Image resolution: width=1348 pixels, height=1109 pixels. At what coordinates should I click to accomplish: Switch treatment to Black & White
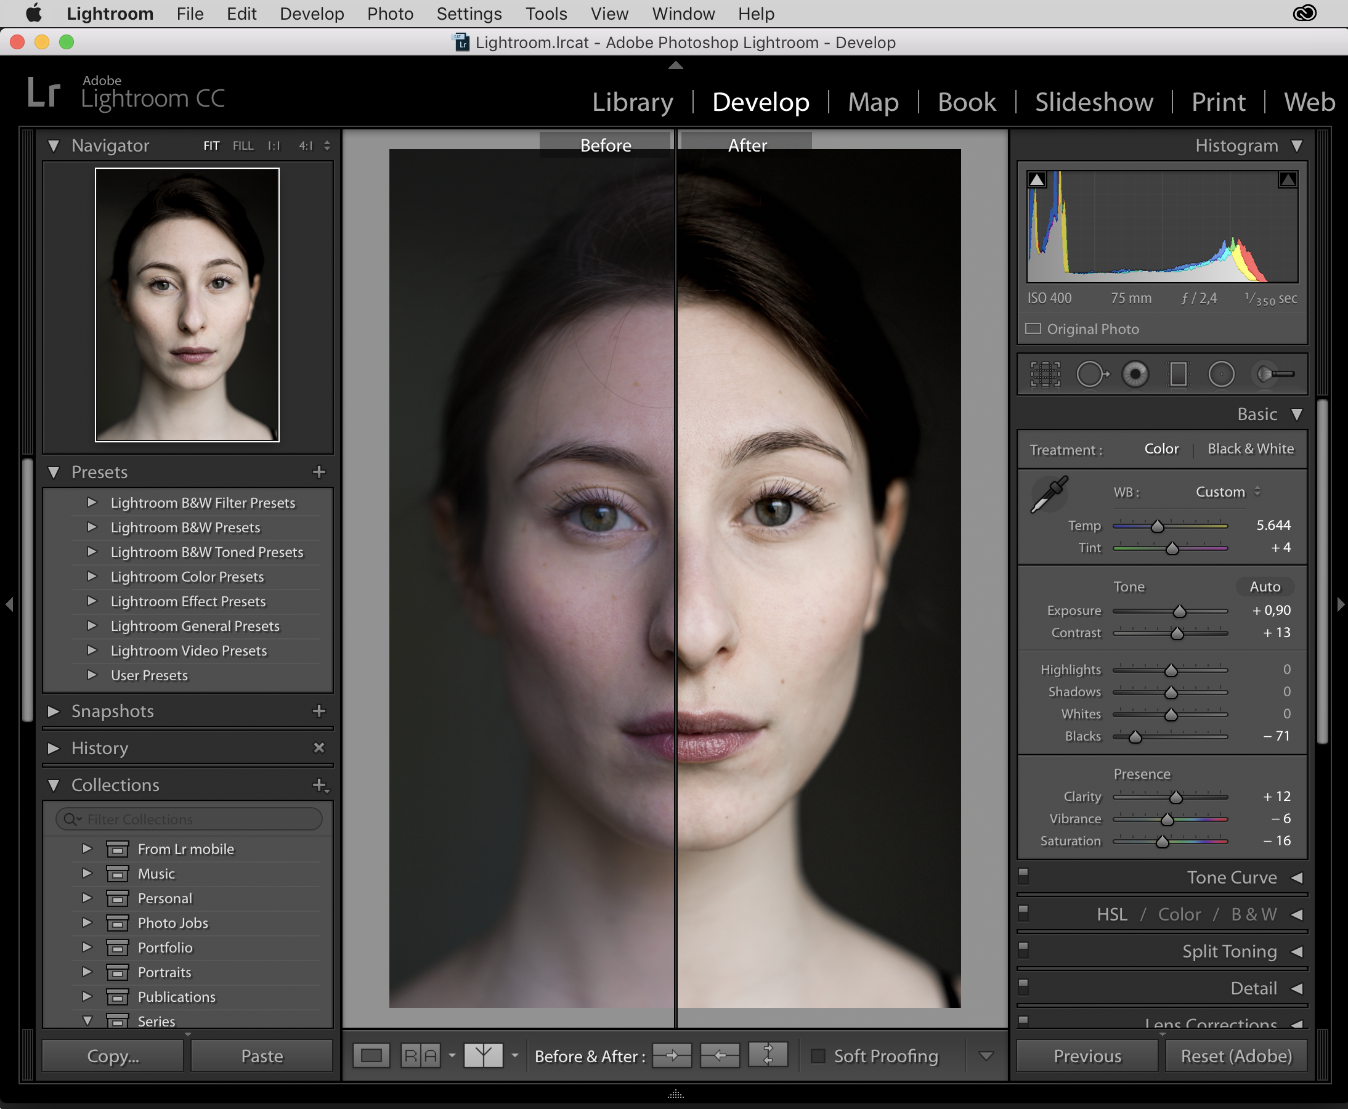pos(1250,449)
